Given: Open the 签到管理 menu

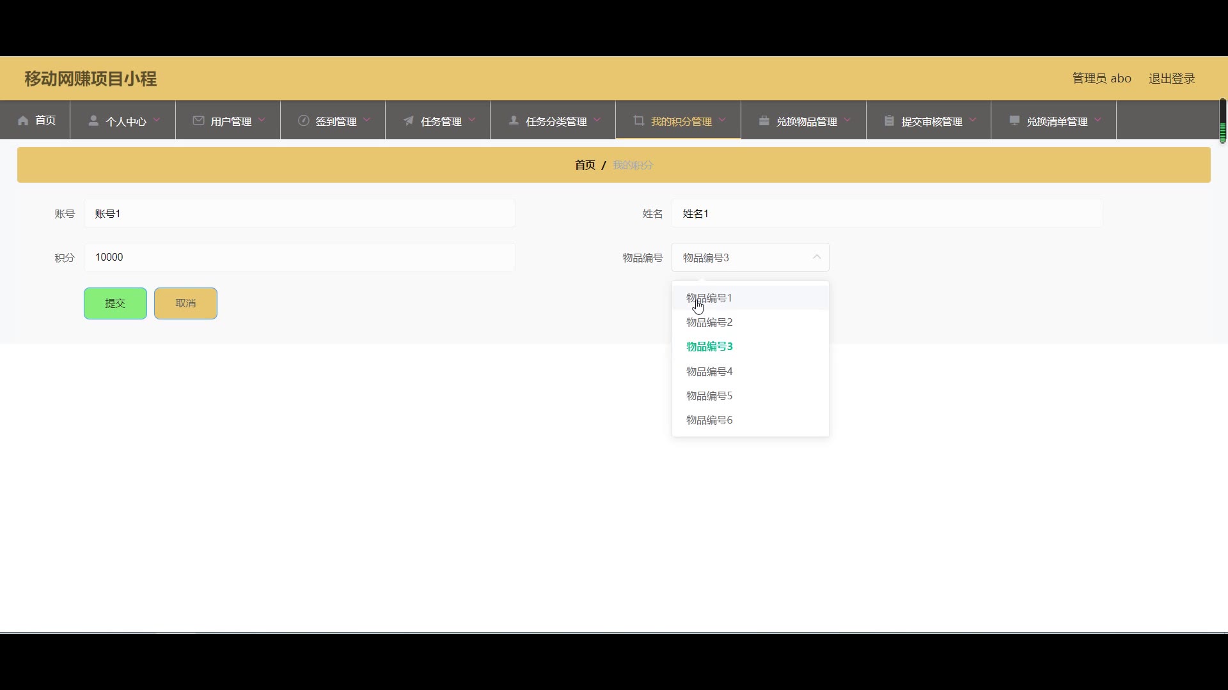Looking at the screenshot, I should tap(333, 120).
